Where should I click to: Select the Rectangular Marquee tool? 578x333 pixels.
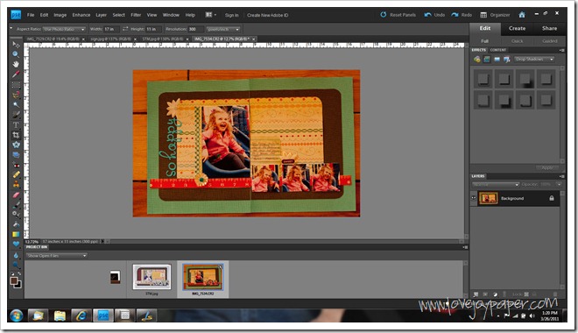click(x=16, y=85)
